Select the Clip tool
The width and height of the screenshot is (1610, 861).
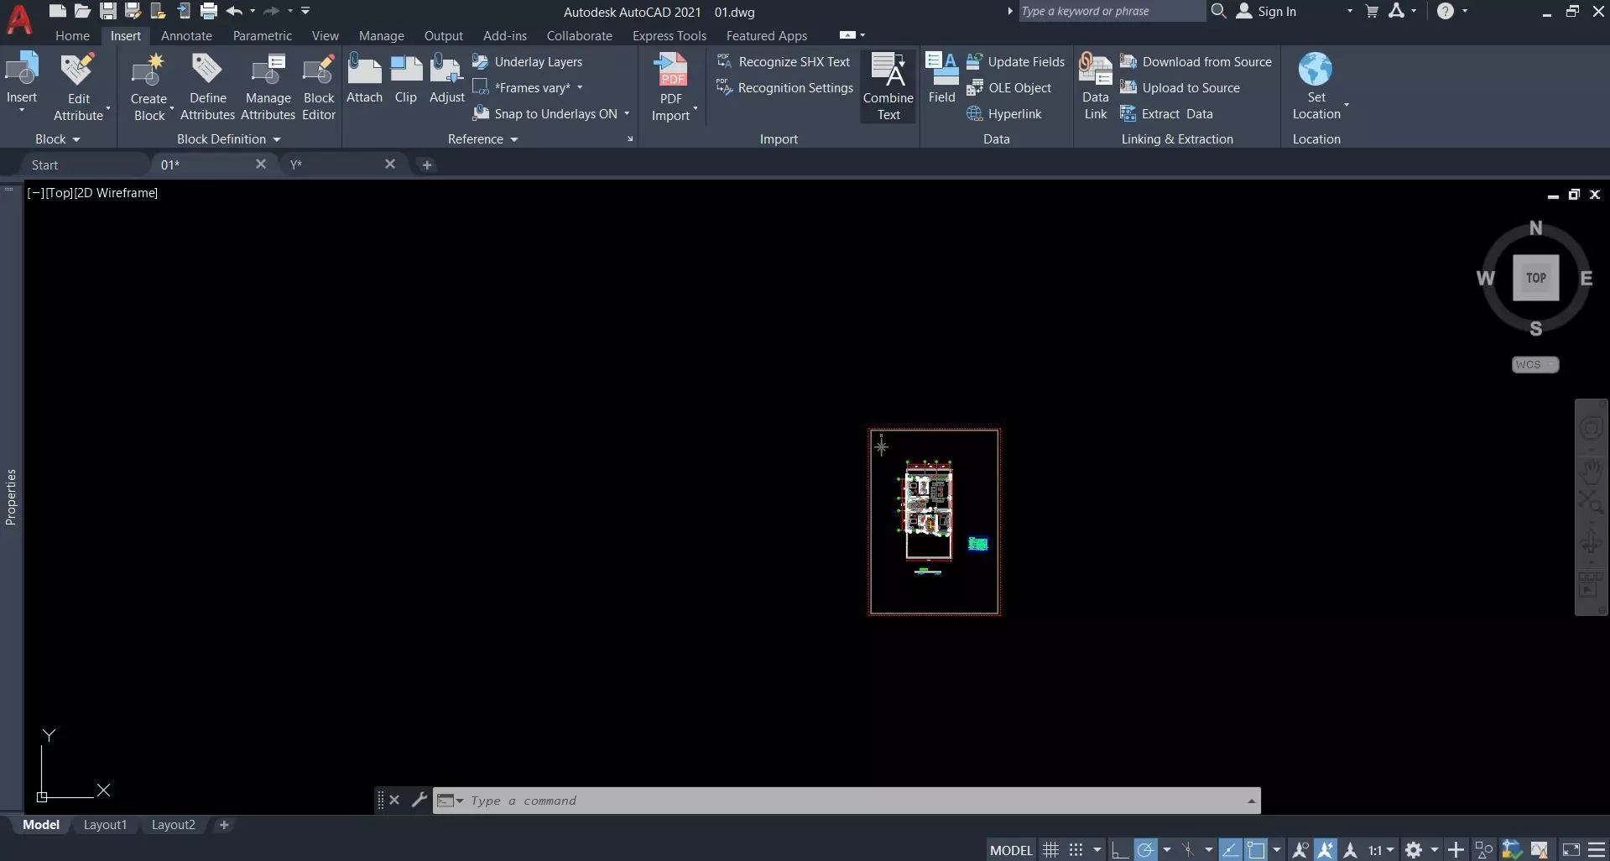coord(406,78)
